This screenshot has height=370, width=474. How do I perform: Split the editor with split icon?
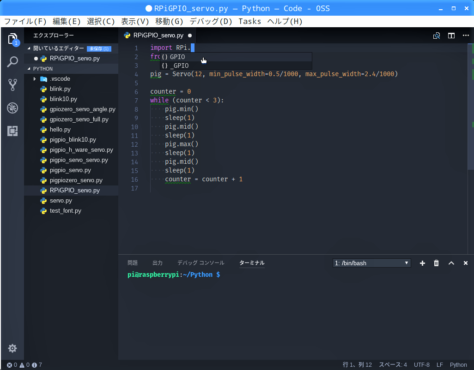pyautogui.click(x=451, y=36)
